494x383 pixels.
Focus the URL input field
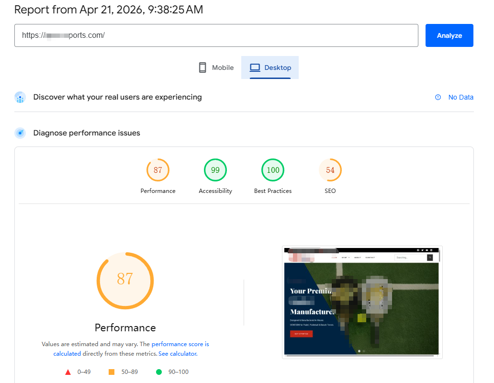(x=216, y=35)
